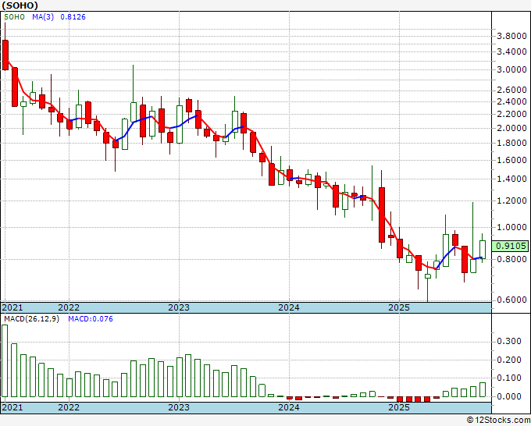Image resolution: width=531 pixels, height=426 pixels.
Task: Click 2024 on the price chart timeline
Action: 289,307
